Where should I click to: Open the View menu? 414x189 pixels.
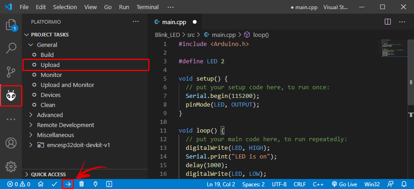coord(90,7)
